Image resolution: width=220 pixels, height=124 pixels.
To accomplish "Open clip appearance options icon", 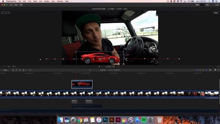I will 210,70.
